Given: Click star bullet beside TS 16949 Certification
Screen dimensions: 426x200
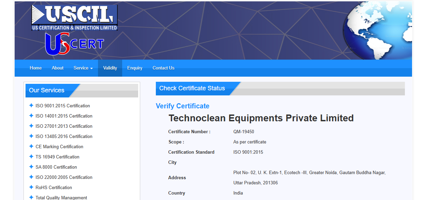Looking at the screenshot, I should click(31, 157).
